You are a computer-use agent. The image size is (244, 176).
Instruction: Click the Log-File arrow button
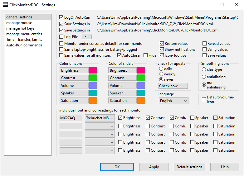(87, 37)
